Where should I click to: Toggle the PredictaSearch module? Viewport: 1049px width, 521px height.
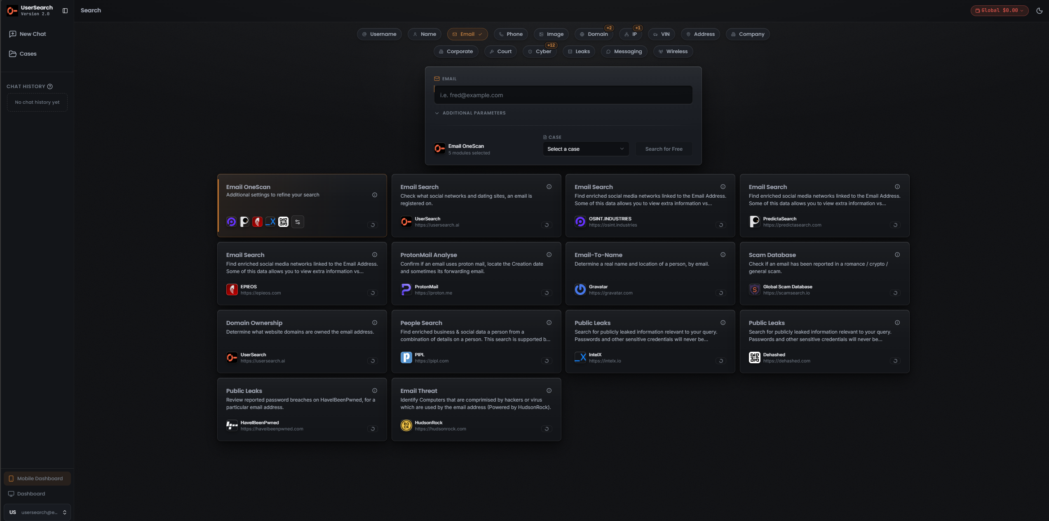895,225
